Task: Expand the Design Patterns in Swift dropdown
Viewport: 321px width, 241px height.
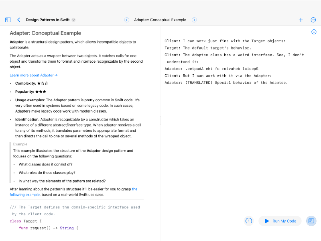Action: tap(73, 20)
